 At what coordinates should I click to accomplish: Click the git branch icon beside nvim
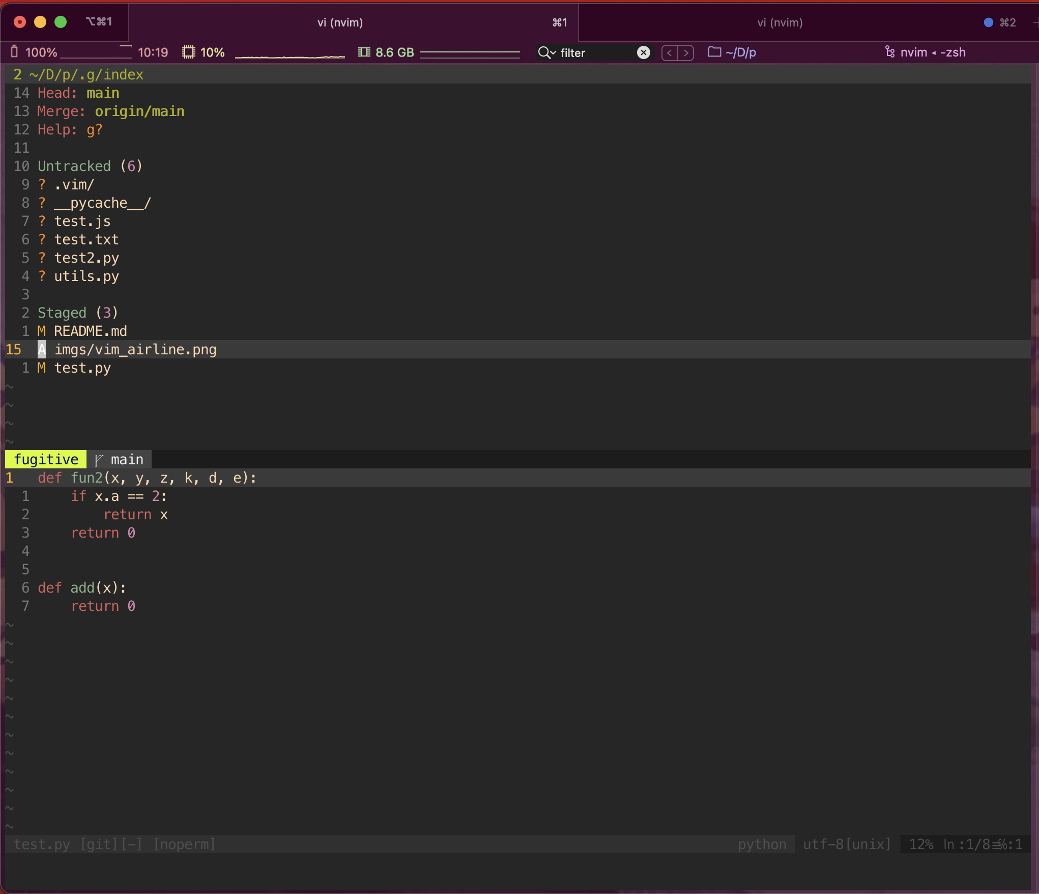point(889,52)
